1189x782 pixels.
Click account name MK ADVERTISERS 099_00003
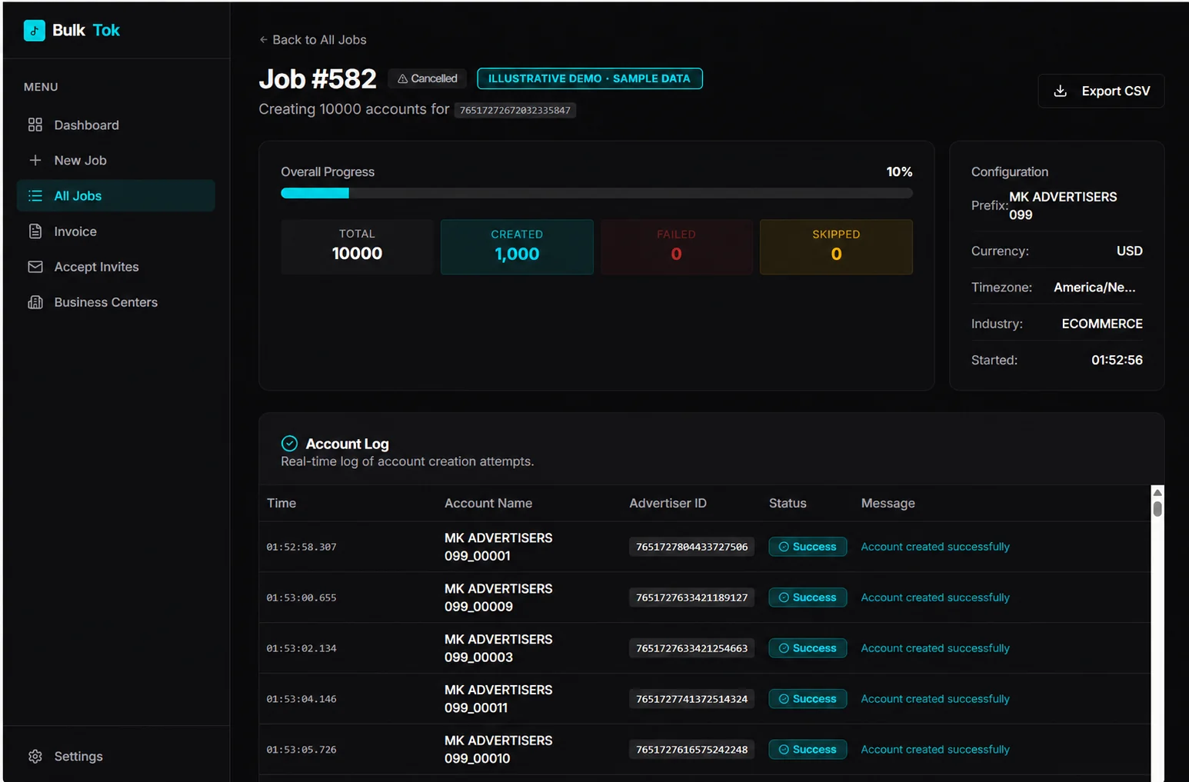click(498, 648)
